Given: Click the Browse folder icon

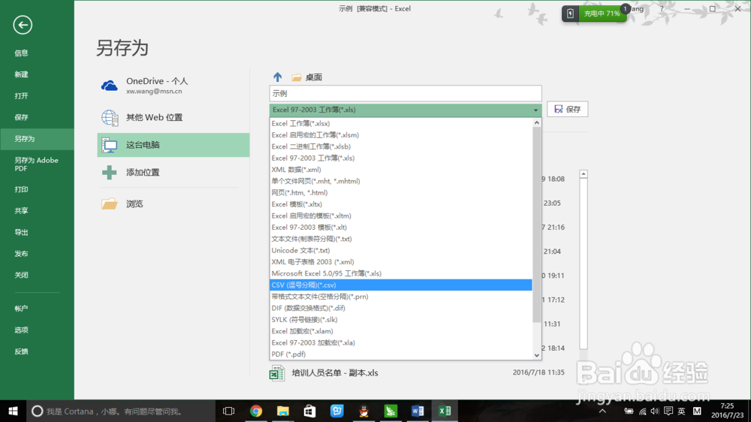Looking at the screenshot, I should pos(109,203).
